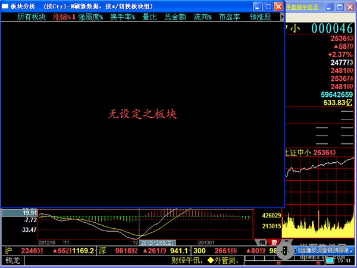The height and width of the screenshot is (268, 357).
Task: Click the change value ▲5870
Action: (343, 46)
